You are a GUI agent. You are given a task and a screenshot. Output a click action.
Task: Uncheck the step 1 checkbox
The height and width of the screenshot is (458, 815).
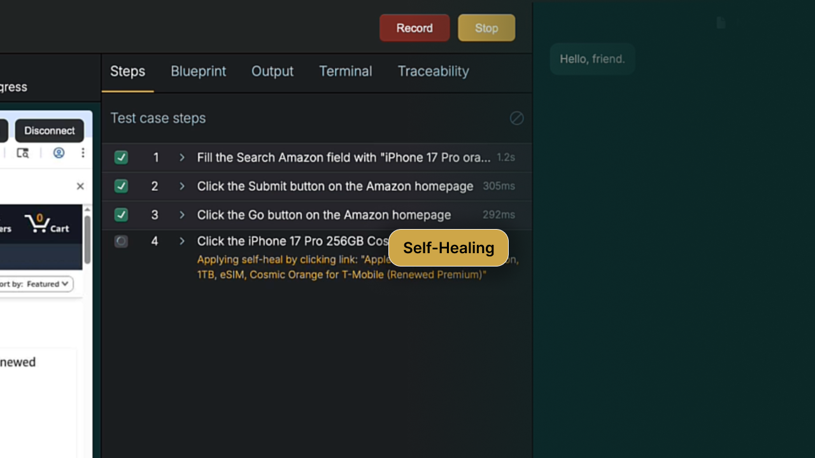[121, 157]
